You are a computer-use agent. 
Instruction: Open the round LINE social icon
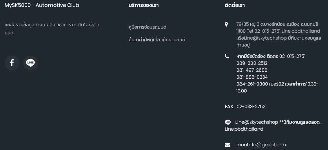(30, 63)
